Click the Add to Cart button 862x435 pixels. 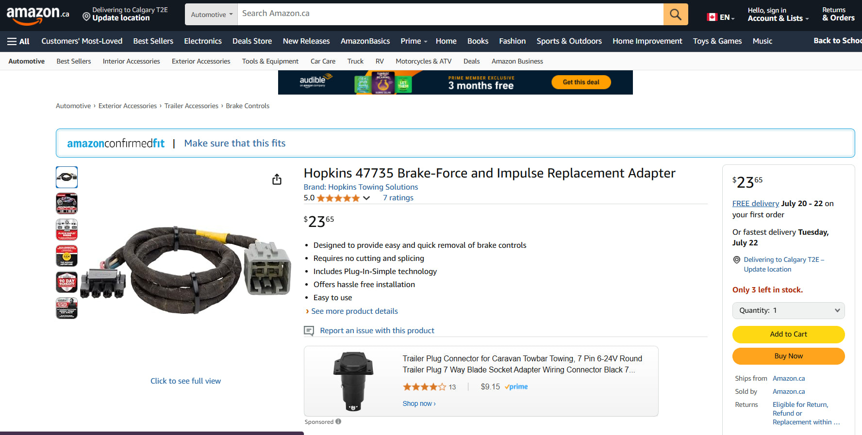click(788, 334)
